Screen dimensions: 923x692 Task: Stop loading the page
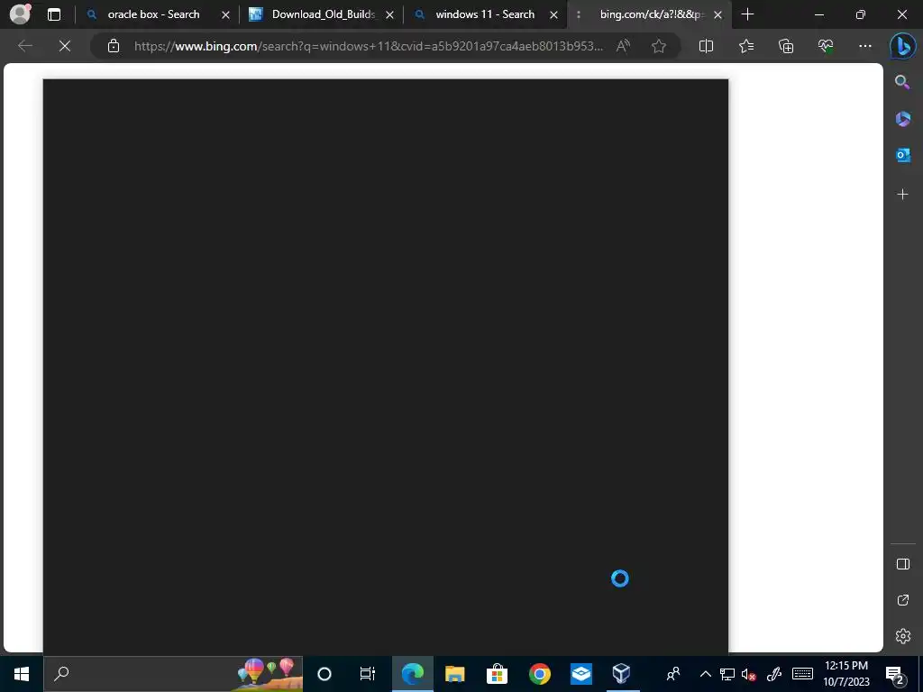65,46
